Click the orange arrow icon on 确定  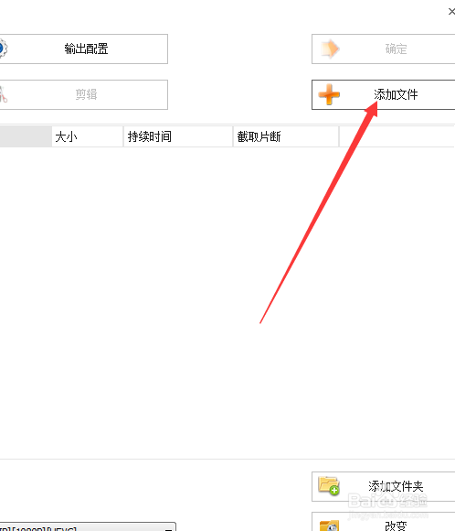pyautogui.click(x=330, y=49)
